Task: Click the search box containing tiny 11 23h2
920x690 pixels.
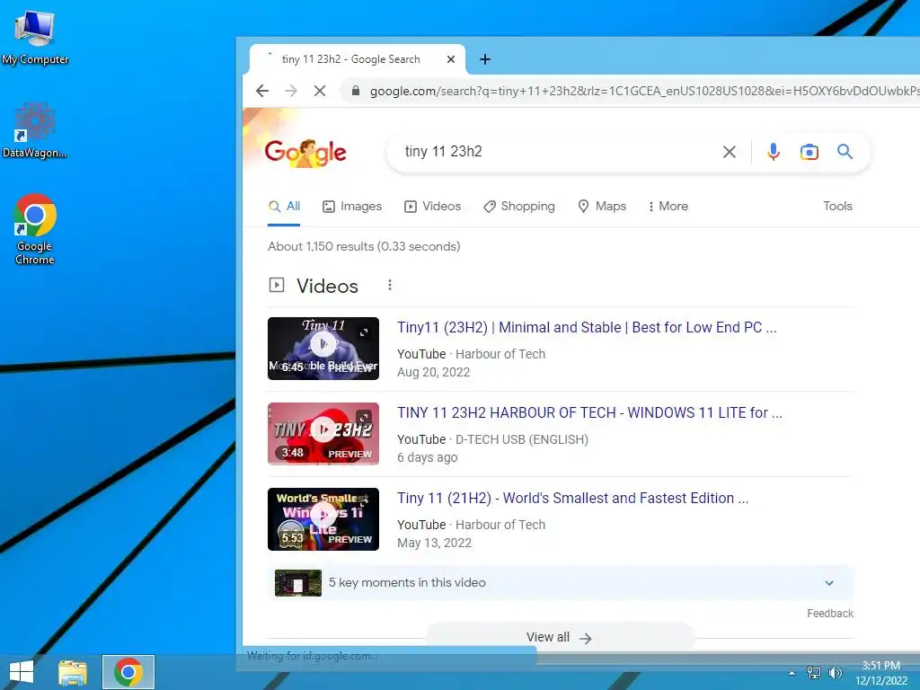Action: pos(557,151)
